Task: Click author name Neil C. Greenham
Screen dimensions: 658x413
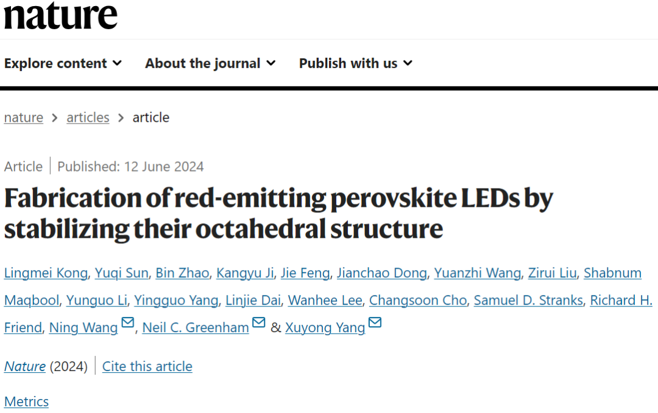Action: pyautogui.click(x=196, y=328)
